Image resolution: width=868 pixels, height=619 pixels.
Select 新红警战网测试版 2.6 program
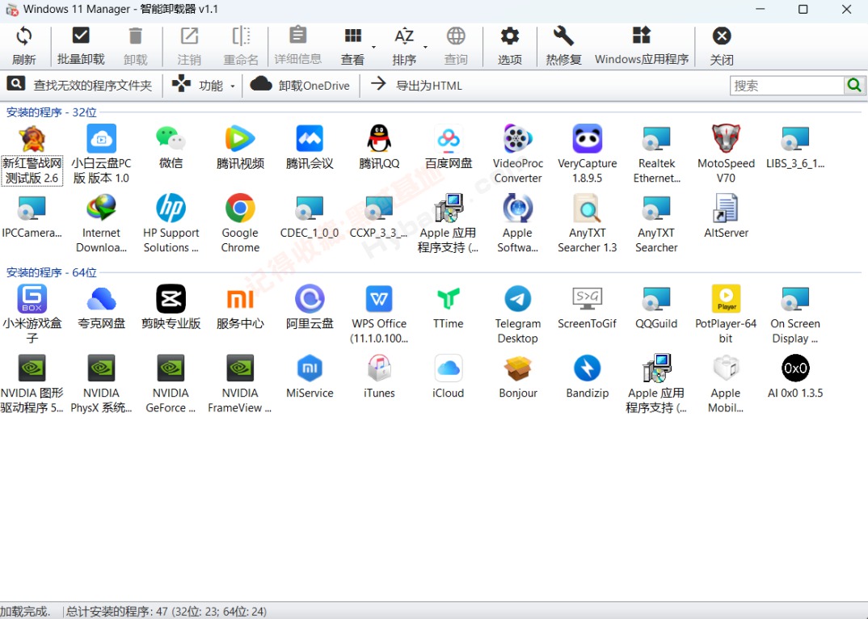[32, 154]
